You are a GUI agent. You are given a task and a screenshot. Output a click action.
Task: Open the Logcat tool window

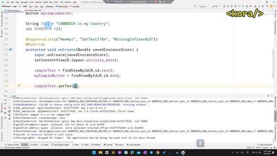click(x=45, y=145)
